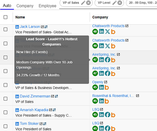Image resolution: width=157 pixels, height=131 pixels.
Task: Open Jack Larson in new window icon
Action: pos(42,27)
